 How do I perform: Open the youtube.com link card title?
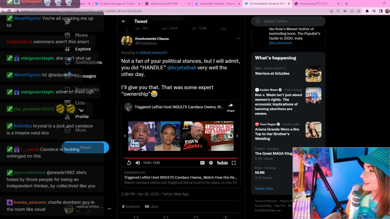click(x=180, y=177)
